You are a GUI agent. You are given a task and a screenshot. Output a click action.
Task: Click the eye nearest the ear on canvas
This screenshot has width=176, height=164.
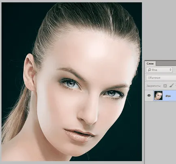tap(71, 84)
